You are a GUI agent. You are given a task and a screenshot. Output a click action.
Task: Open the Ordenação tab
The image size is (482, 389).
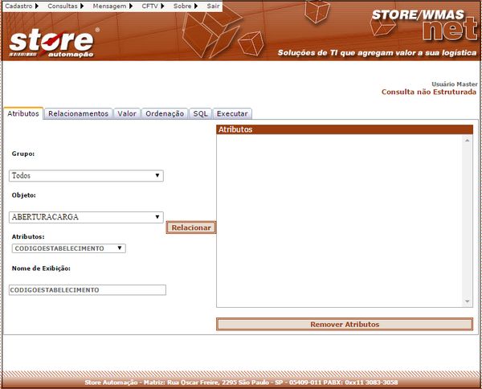pos(165,114)
